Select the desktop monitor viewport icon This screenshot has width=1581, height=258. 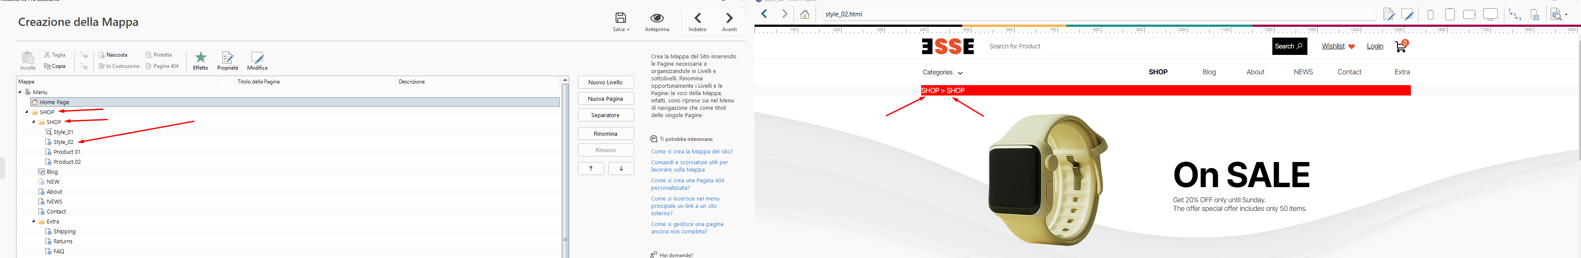[x=1490, y=15]
